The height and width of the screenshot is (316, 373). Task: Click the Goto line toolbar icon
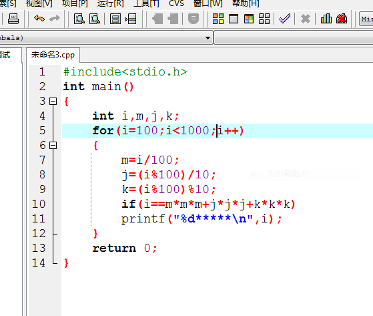(131, 19)
